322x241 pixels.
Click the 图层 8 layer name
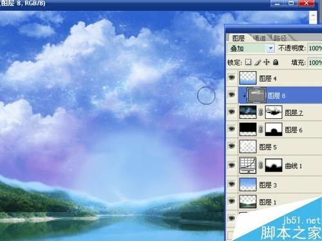pos(276,96)
